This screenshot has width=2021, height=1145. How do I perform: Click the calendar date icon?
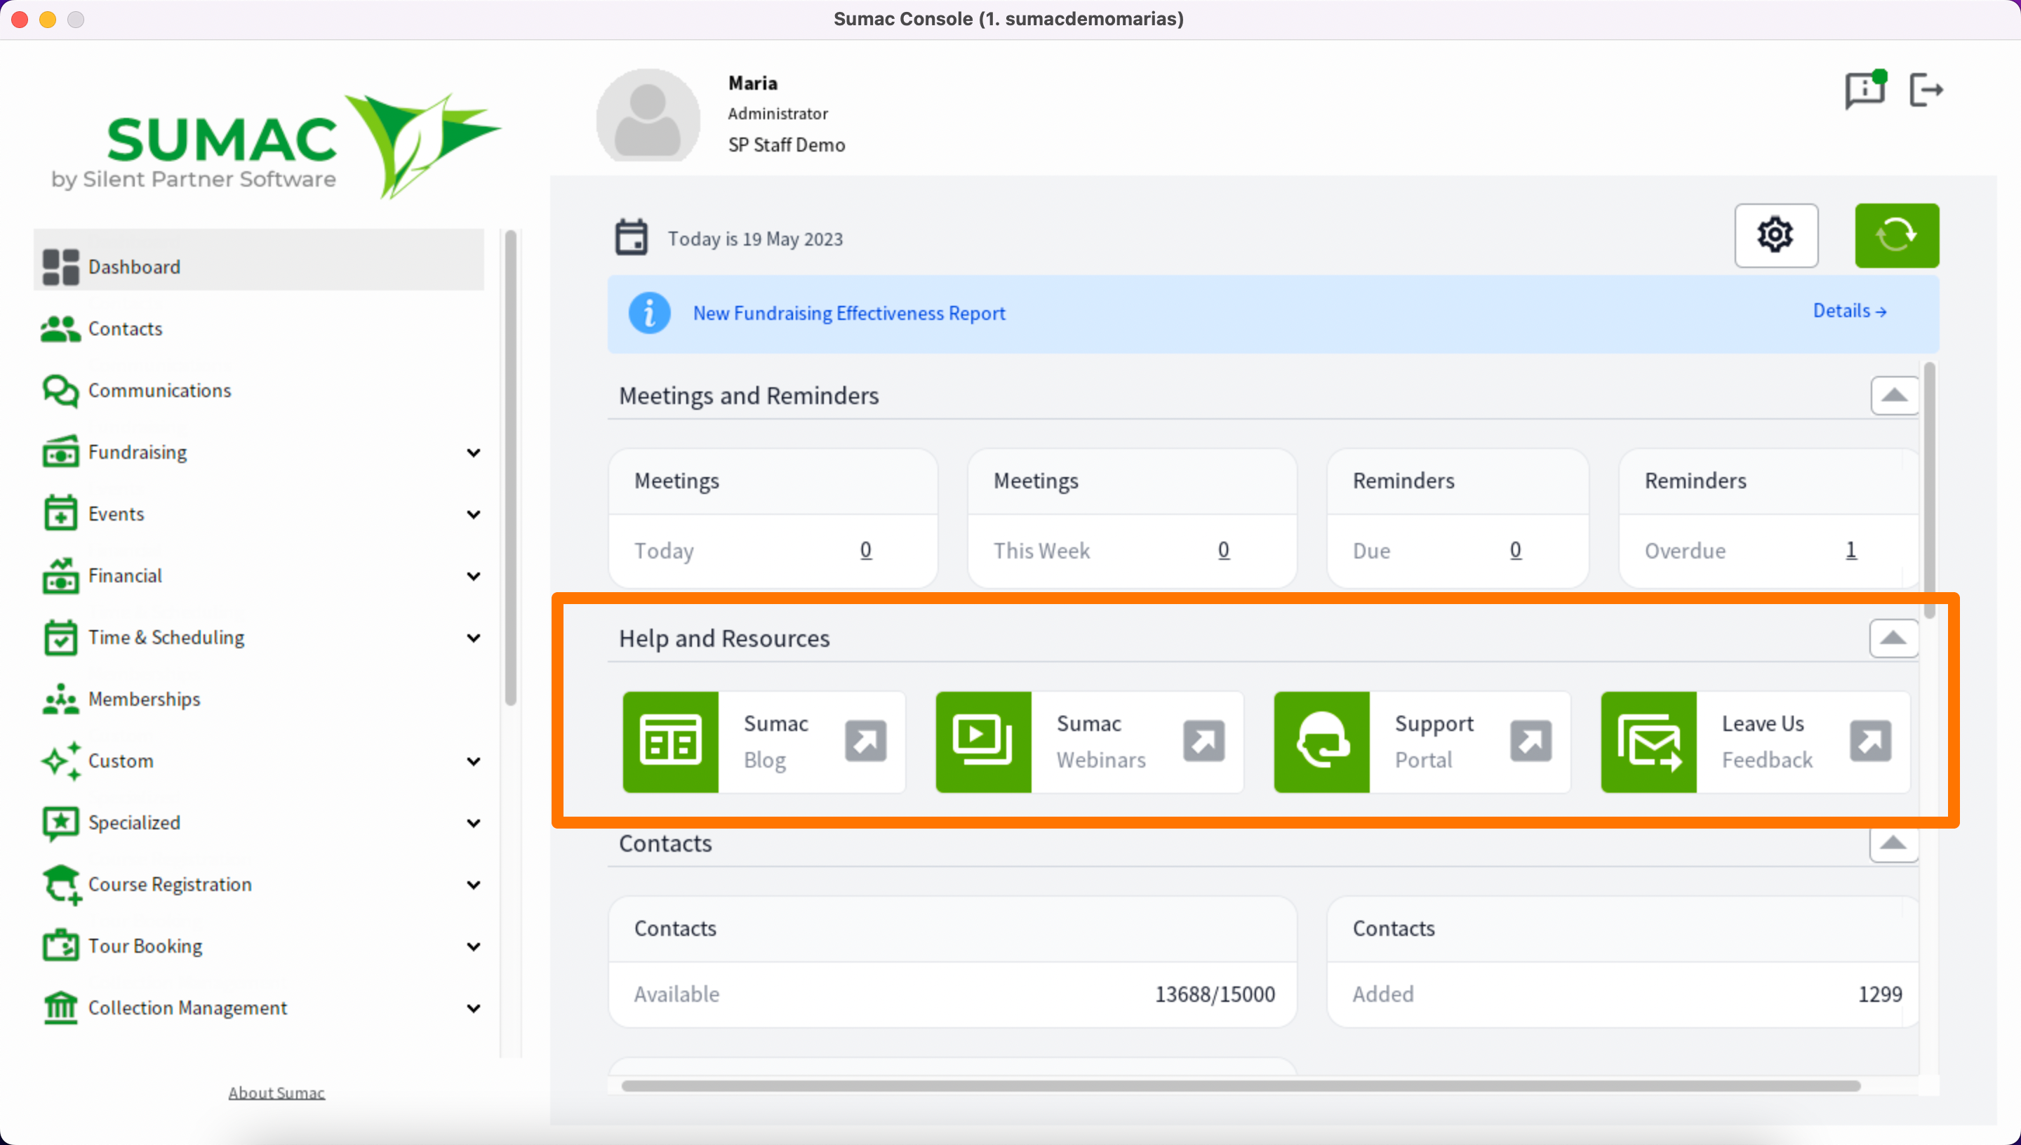click(x=631, y=238)
